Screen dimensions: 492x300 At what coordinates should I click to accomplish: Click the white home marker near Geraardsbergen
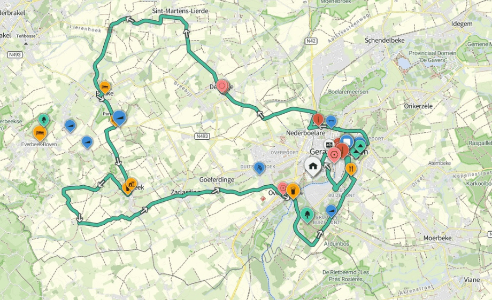point(312,166)
